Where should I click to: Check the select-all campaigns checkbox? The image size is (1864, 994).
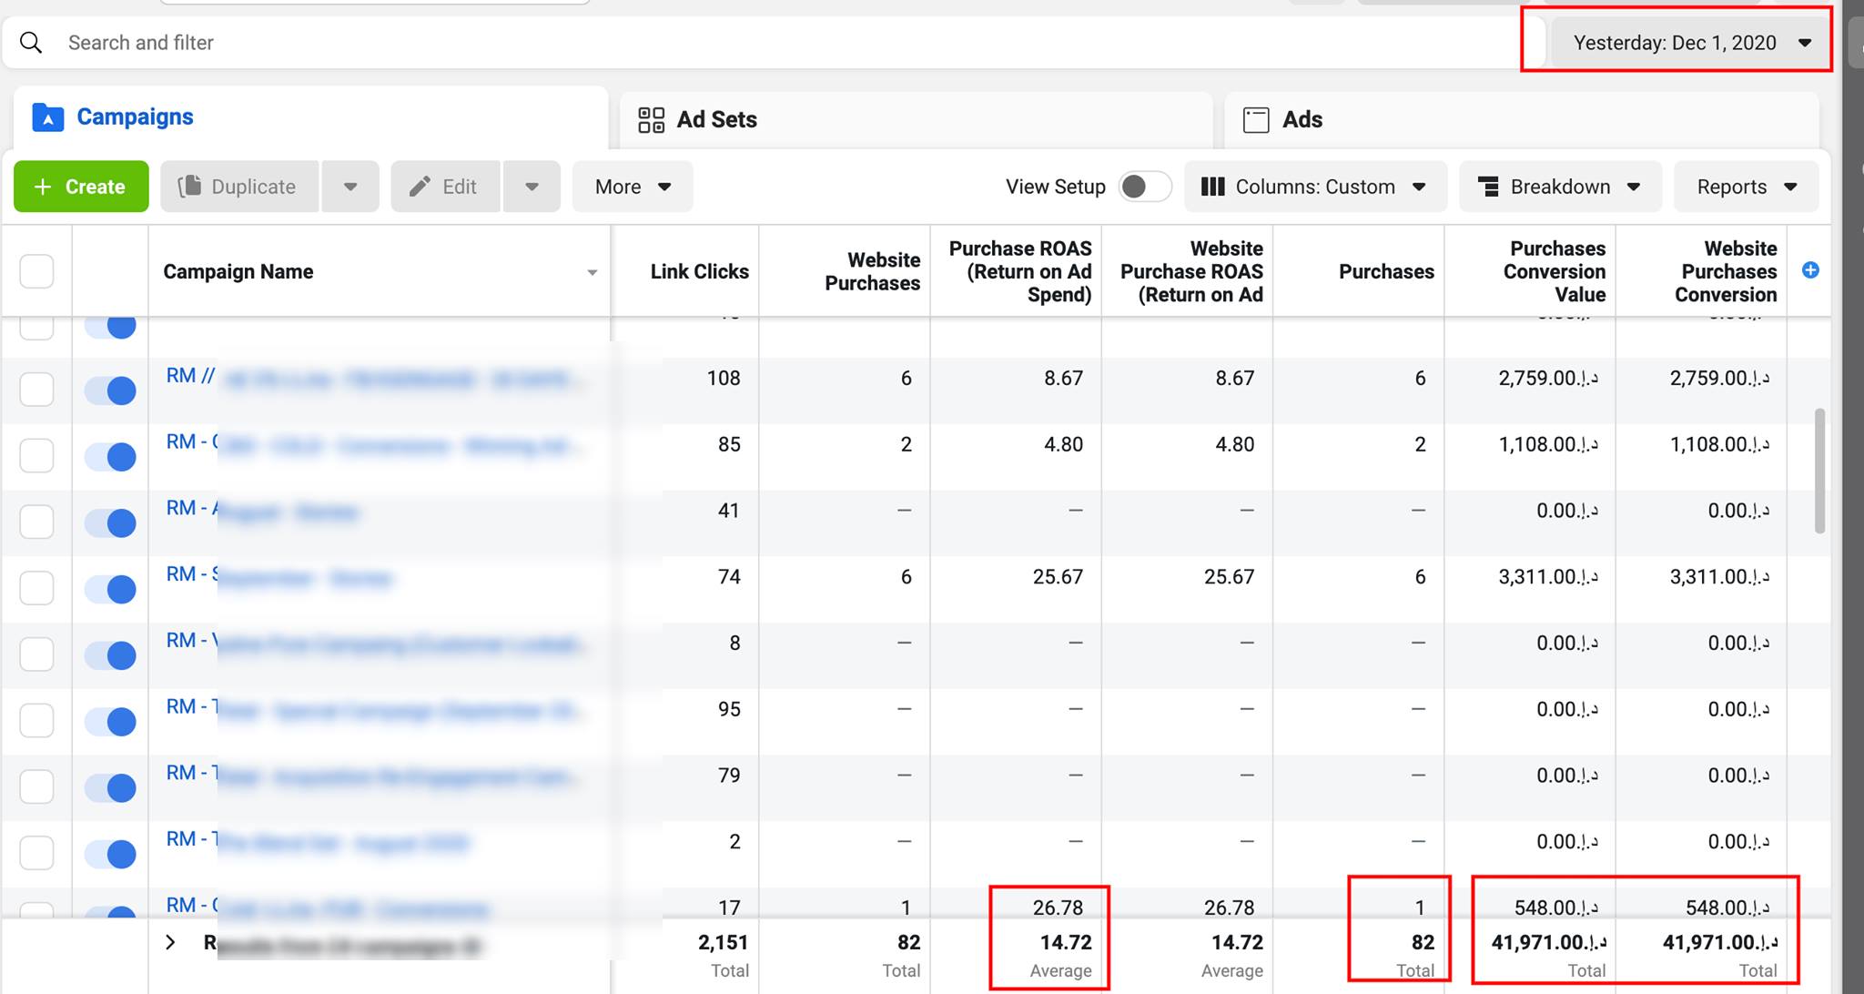[x=36, y=271]
